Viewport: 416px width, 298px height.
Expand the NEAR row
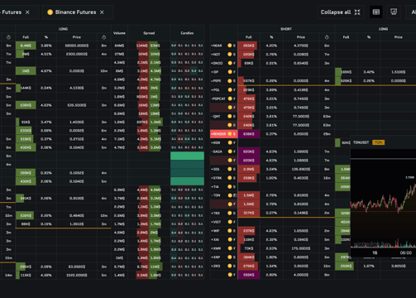[x=212, y=46]
